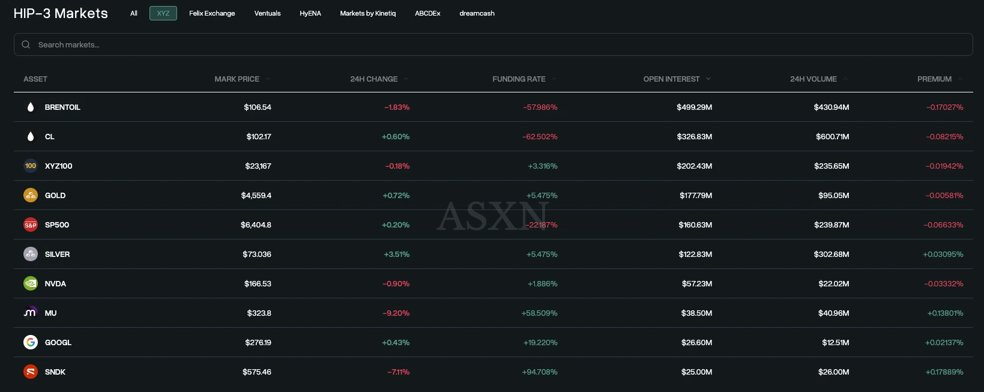
Task: Click the NVDA Nvidia logo icon
Action: click(x=31, y=284)
